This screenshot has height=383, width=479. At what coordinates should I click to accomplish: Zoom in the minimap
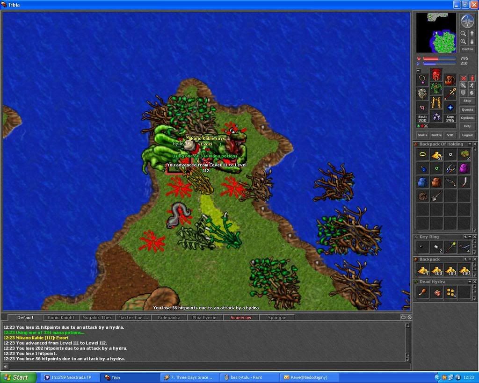(464, 41)
